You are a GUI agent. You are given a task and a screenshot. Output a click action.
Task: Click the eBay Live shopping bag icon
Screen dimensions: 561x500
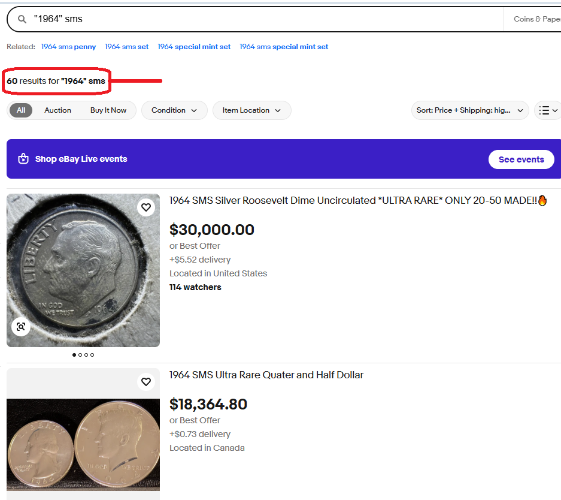click(23, 159)
